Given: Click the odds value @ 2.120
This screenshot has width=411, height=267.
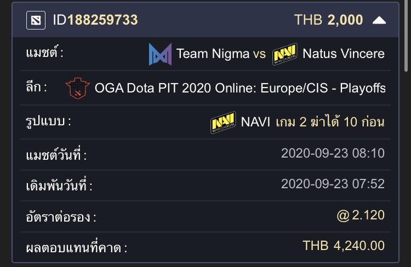Looking at the screenshot, I should tap(361, 215).
